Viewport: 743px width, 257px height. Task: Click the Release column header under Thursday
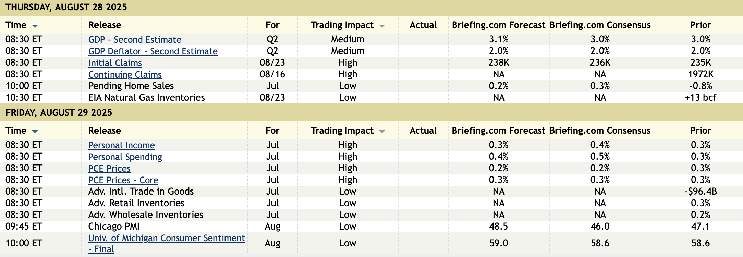pyautogui.click(x=105, y=25)
